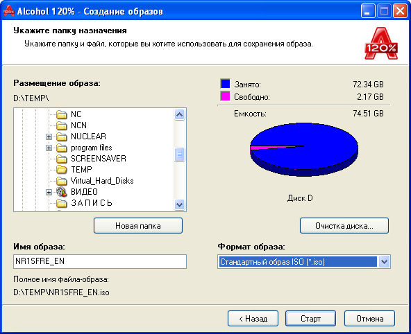Click the folder tree scroll-up arrow

[180, 114]
